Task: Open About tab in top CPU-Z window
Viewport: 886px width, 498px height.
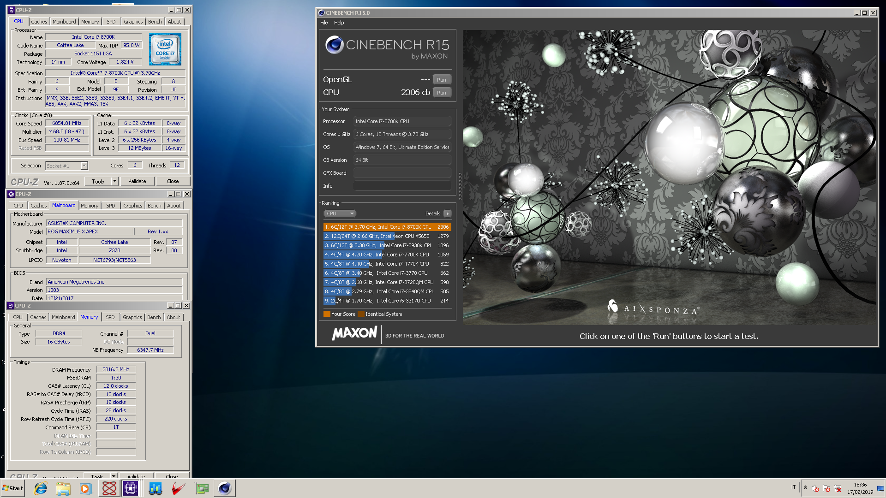Action: pyautogui.click(x=174, y=22)
